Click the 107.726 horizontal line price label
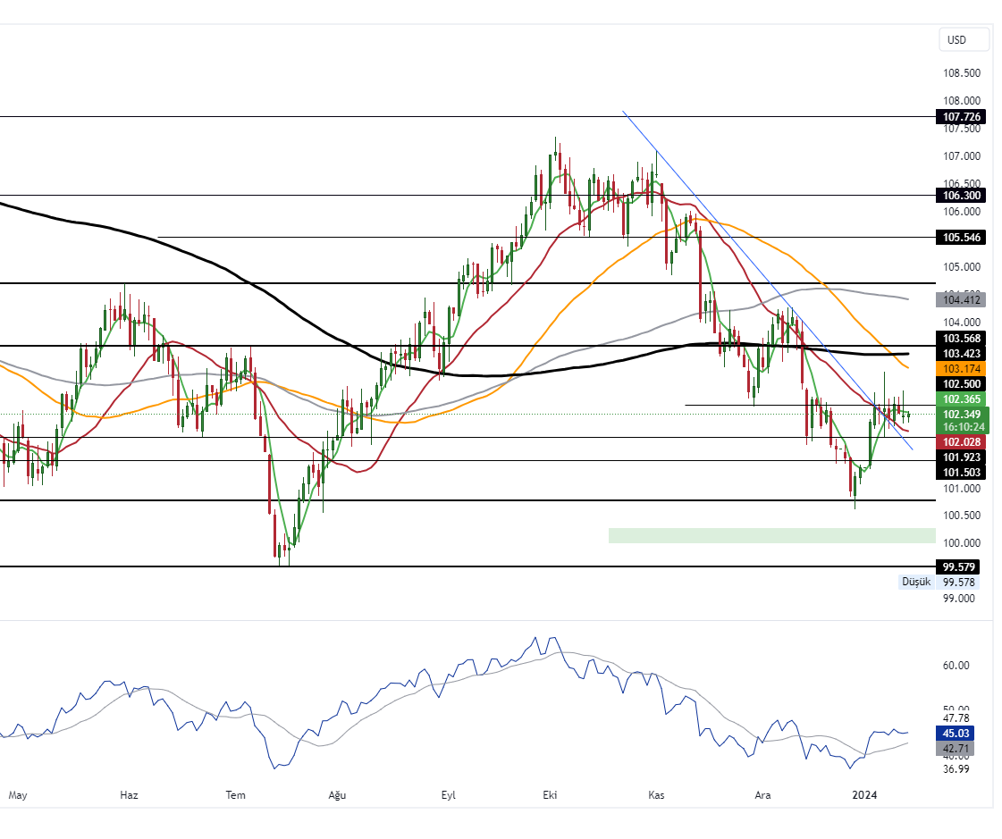1002x839 pixels. [x=959, y=117]
